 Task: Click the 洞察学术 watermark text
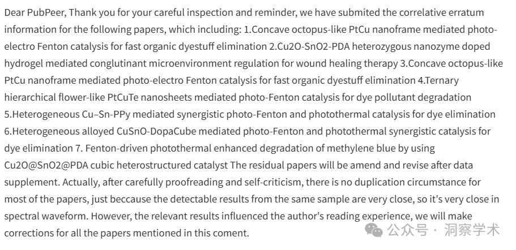tap(472, 230)
